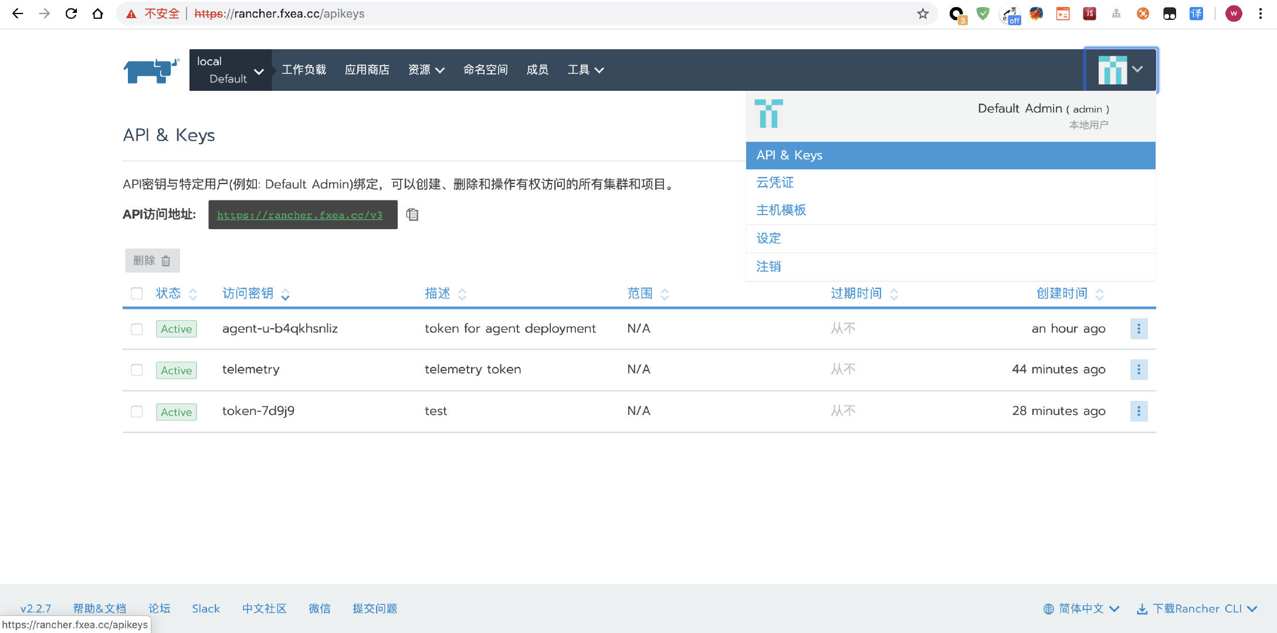Open actions menu for agent-u-b4qkhsnliz row
The width and height of the screenshot is (1277, 633).
(1138, 329)
